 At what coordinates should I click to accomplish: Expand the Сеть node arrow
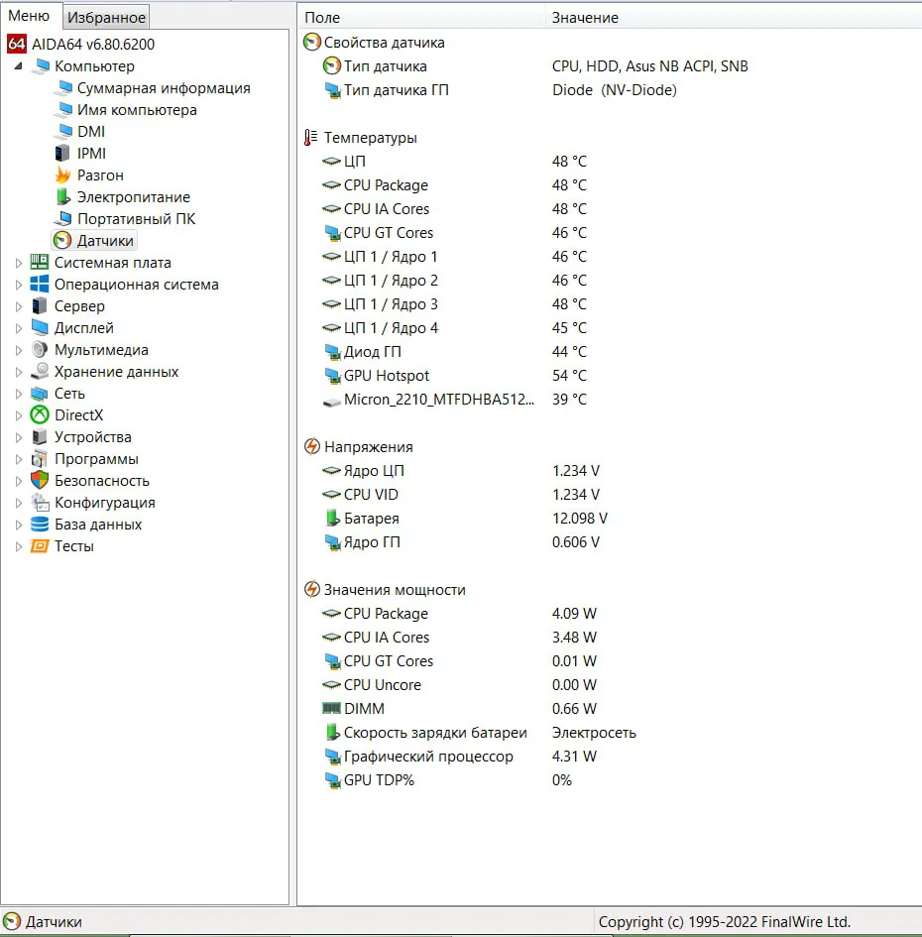19,394
